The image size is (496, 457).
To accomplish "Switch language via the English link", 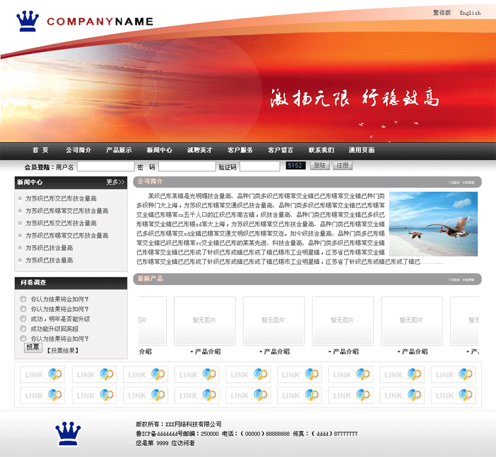I will click(x=470, y=13).
